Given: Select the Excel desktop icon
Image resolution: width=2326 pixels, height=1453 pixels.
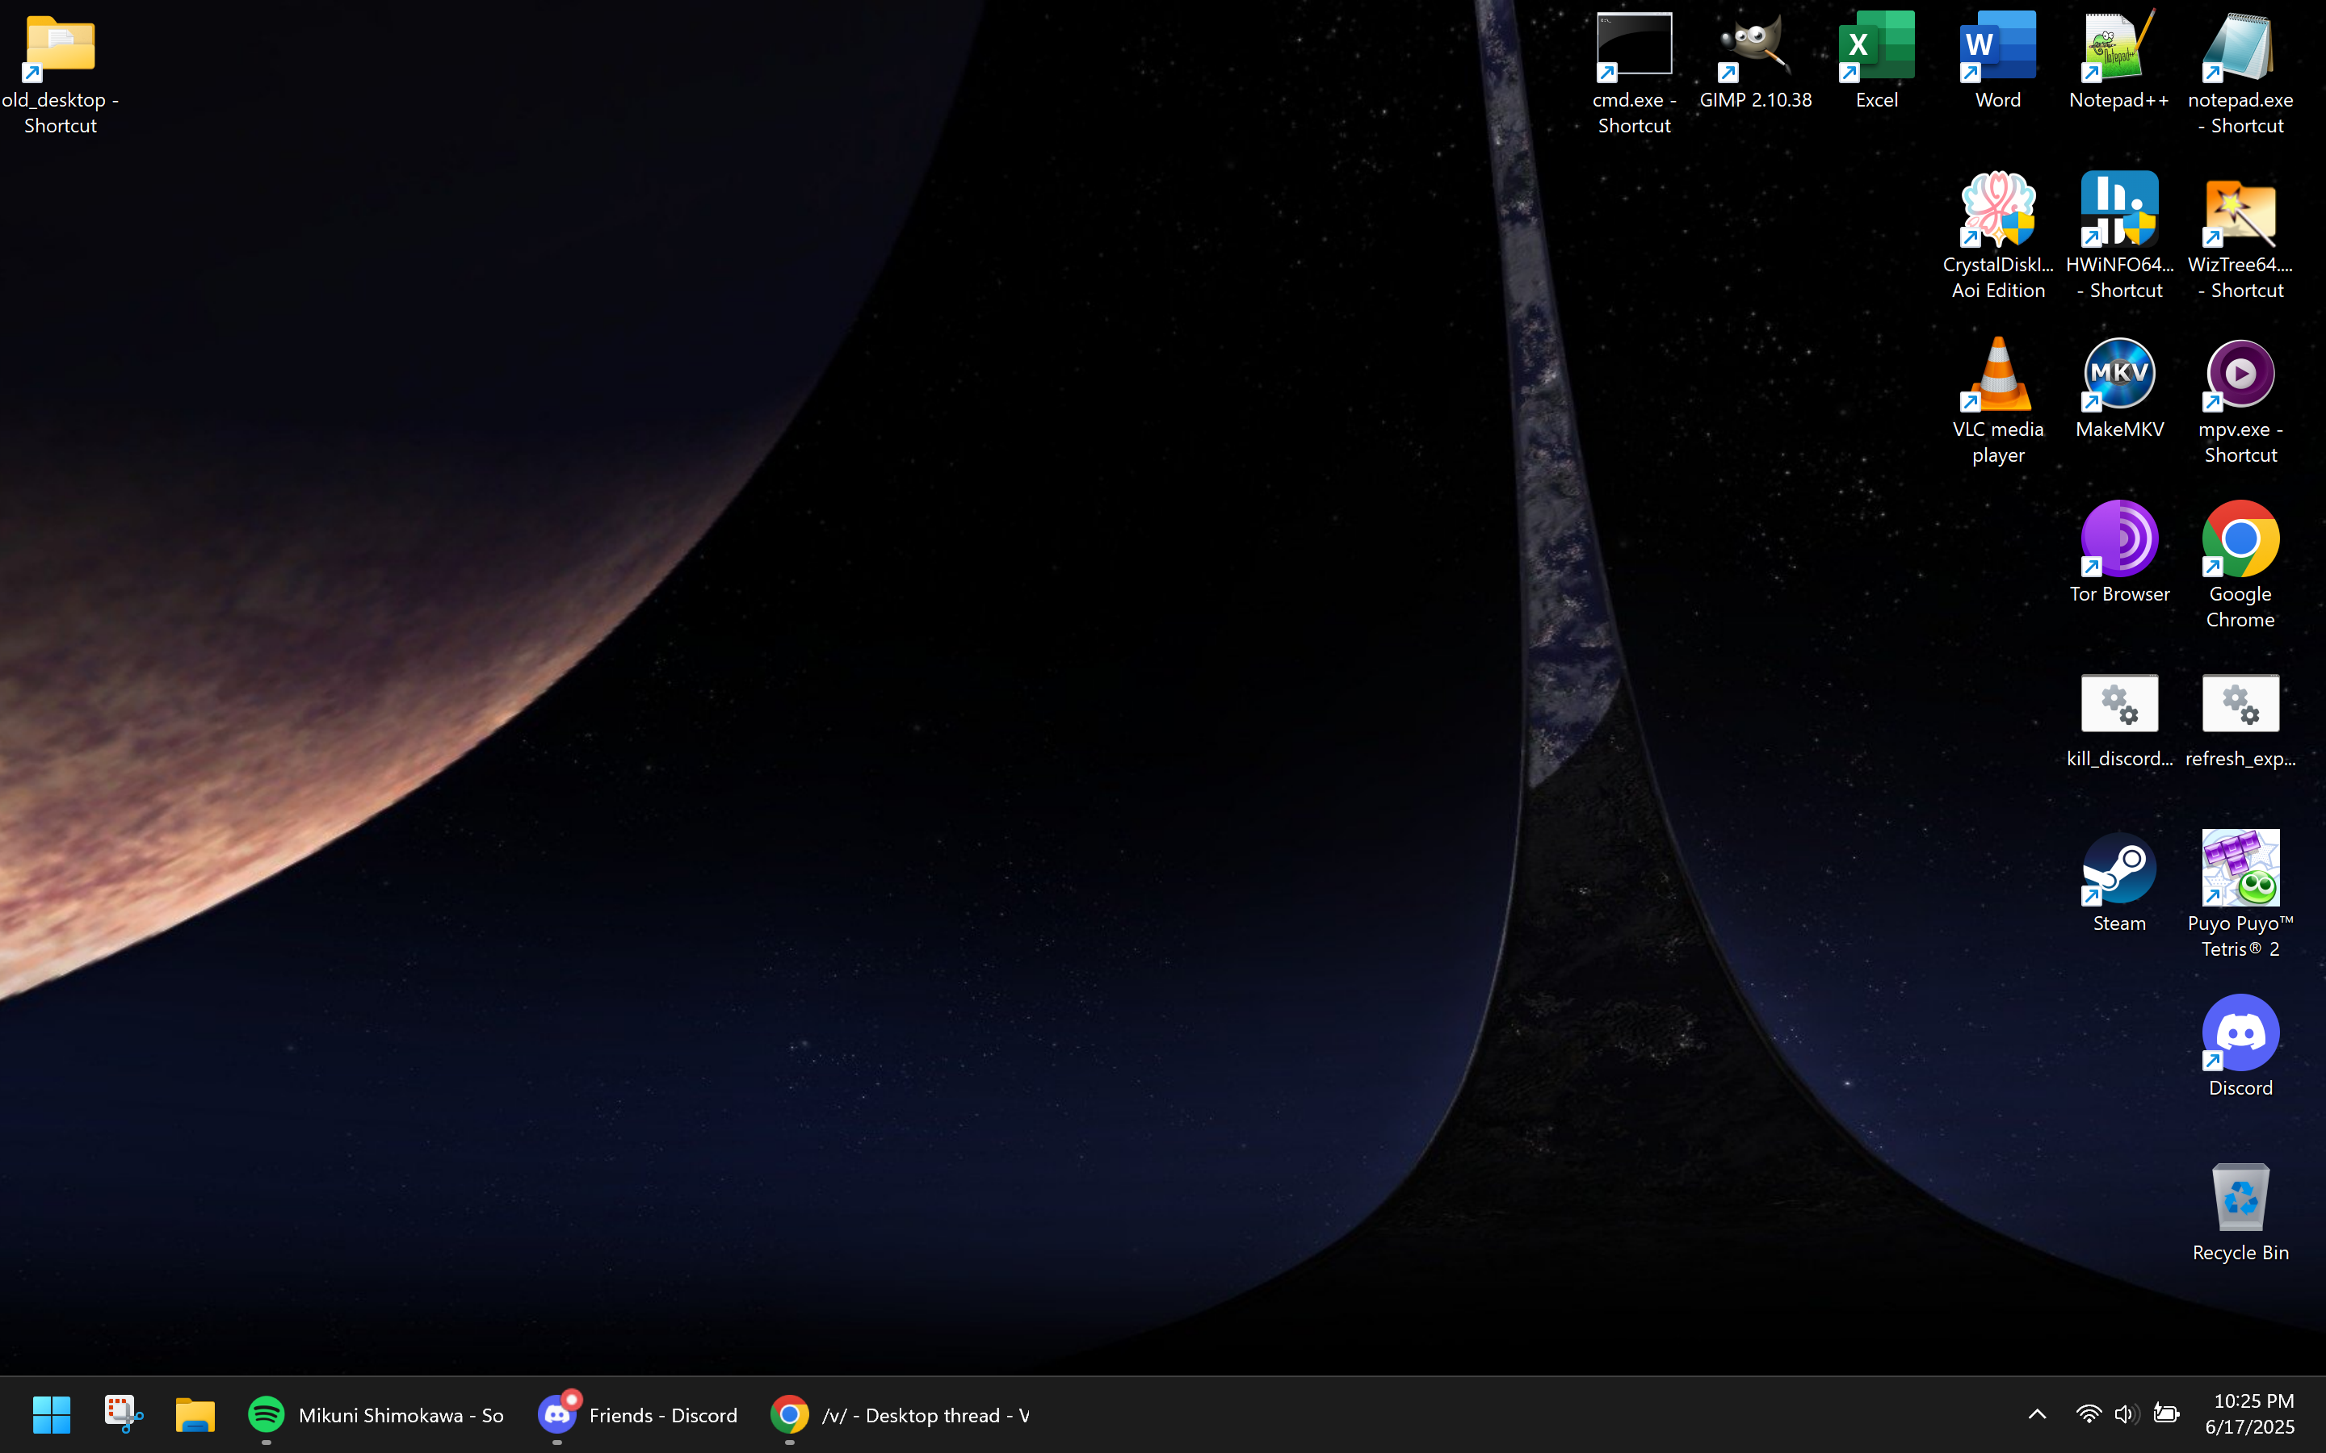Looking at the screenshot, I should (1876, 61).
